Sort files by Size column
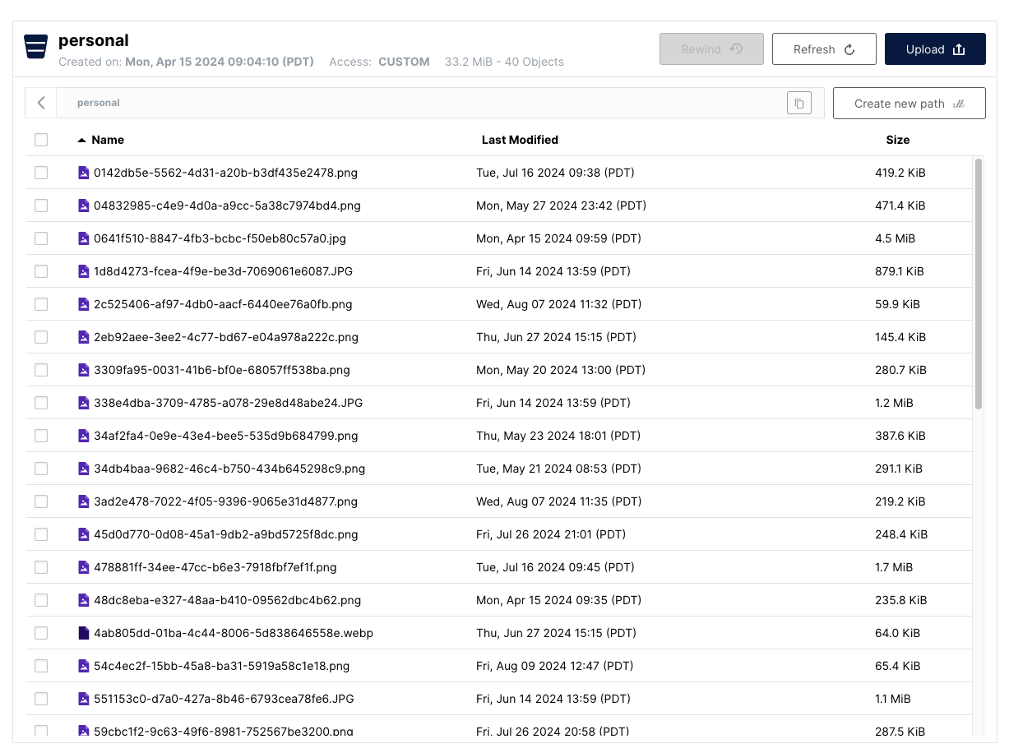The height and width of the screenshot is (753, 1009). (897, 140)
